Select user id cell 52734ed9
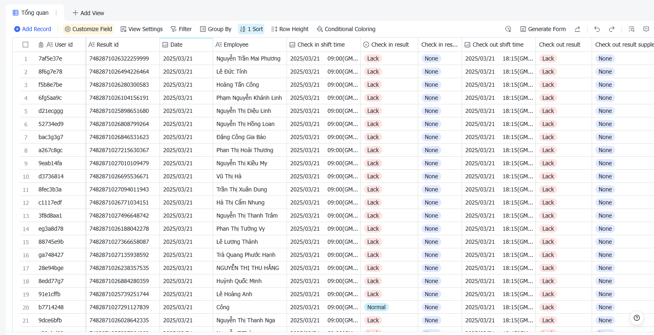 click(60, 124)
